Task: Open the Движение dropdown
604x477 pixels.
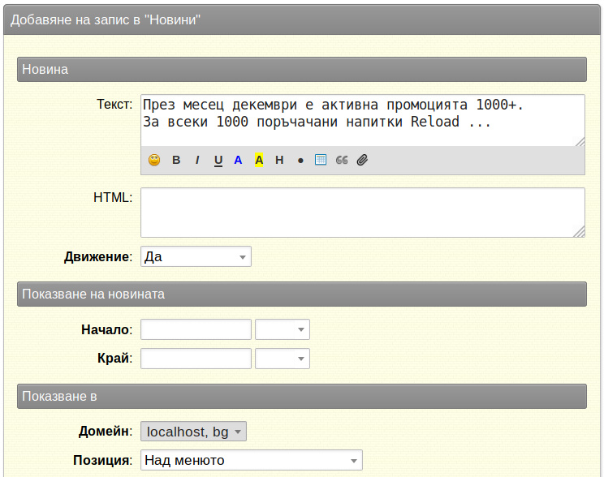Action: [x=196, y=256]
